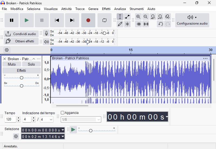Adjust the playback level slider knob
This screenshot has height=149, width=216.
(x=87, y=42)
